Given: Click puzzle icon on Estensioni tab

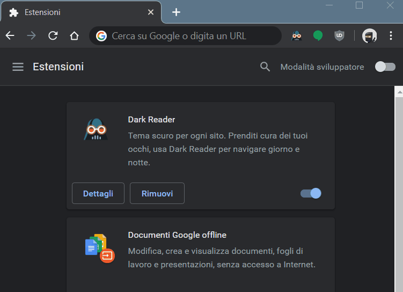Looking at the screenshot, I should (13, 12).
